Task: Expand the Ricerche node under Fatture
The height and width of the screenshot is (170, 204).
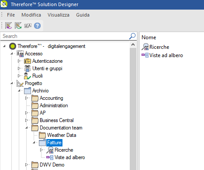Action: (x=41, y=150)
